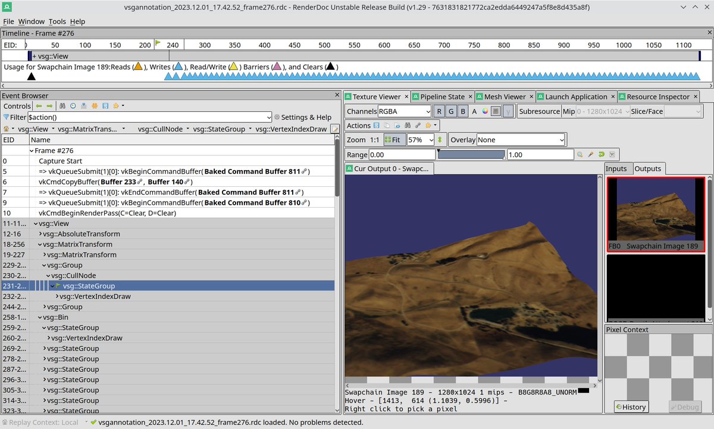Toggle the Fit zoom button
The height and width of the screenshot is (429, 714).
pyautogui.click(x=394, y=140)
